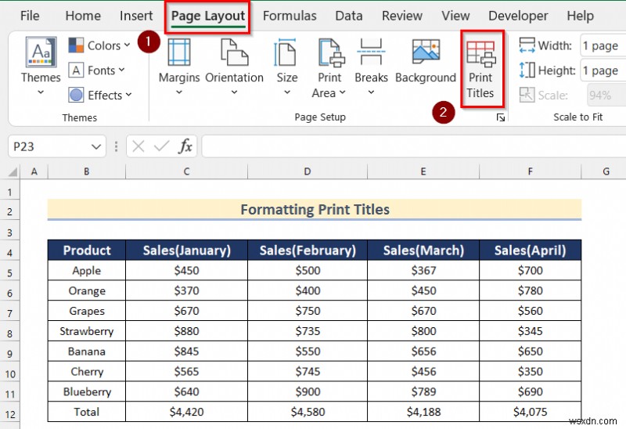Switch to the Formulas tab
626x429 pixels.
290,16
